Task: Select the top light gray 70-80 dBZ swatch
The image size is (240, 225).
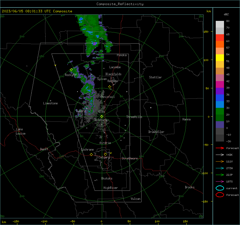Action: tap(220, 24)
